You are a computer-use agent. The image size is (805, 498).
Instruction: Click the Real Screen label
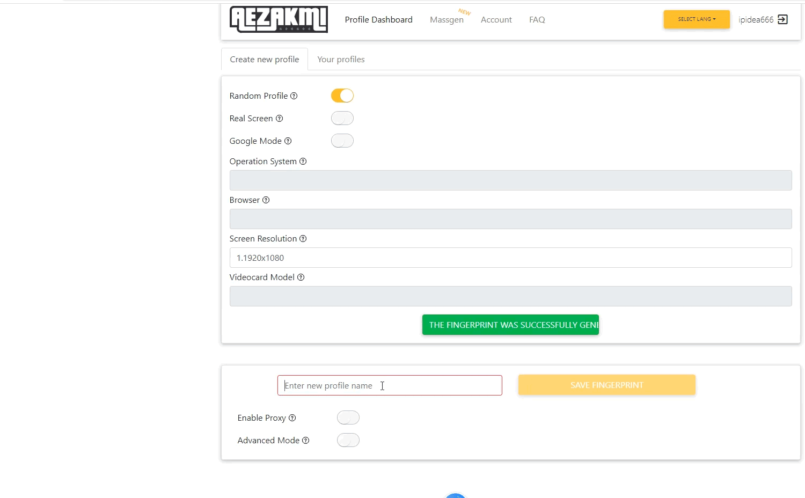pyautogui.click(x=251, y=119)
